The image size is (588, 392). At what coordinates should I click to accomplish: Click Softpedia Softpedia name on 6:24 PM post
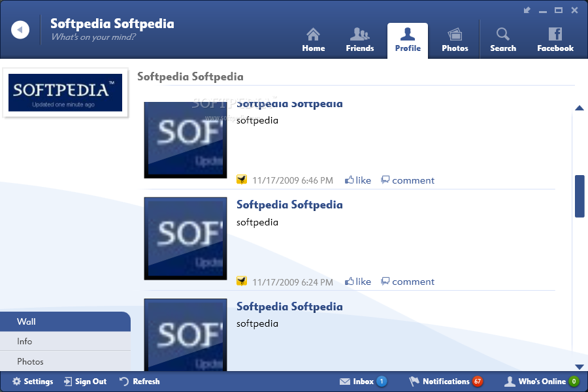(289, 204)
